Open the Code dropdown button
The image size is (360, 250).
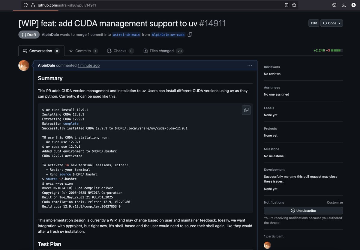[x=331, y=23]
